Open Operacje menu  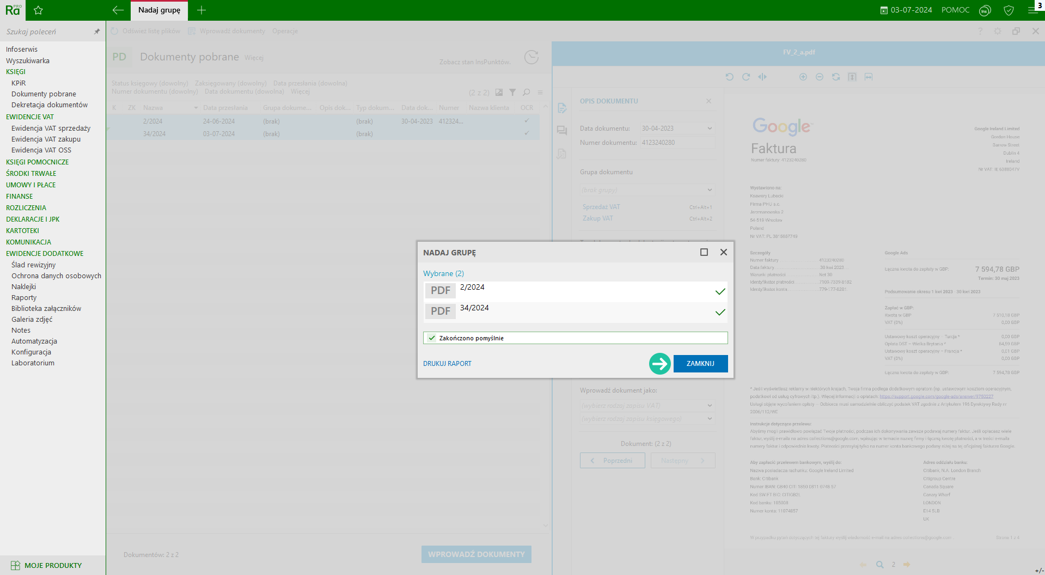pos(285,31)
